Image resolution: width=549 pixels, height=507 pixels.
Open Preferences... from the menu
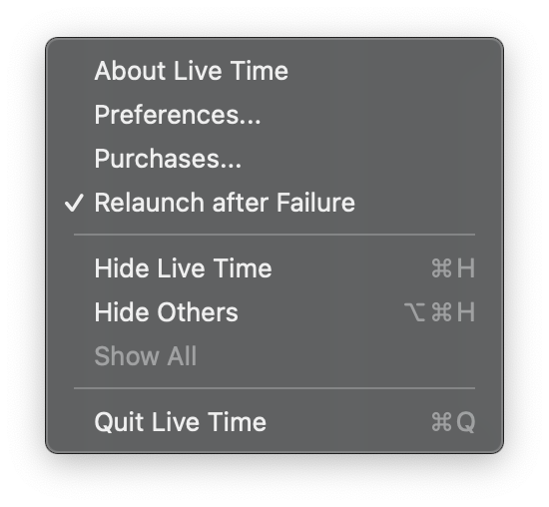(x=274, y=115)
